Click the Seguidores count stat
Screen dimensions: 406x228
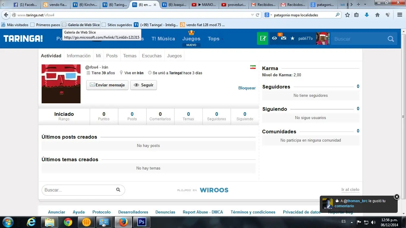(216, 116)
